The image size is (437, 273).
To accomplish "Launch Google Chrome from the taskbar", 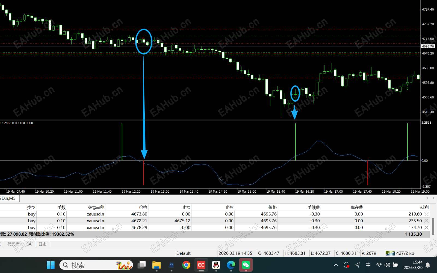I will point(186,265).
